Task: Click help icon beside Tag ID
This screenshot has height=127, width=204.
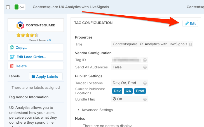Action: (145, 60)
